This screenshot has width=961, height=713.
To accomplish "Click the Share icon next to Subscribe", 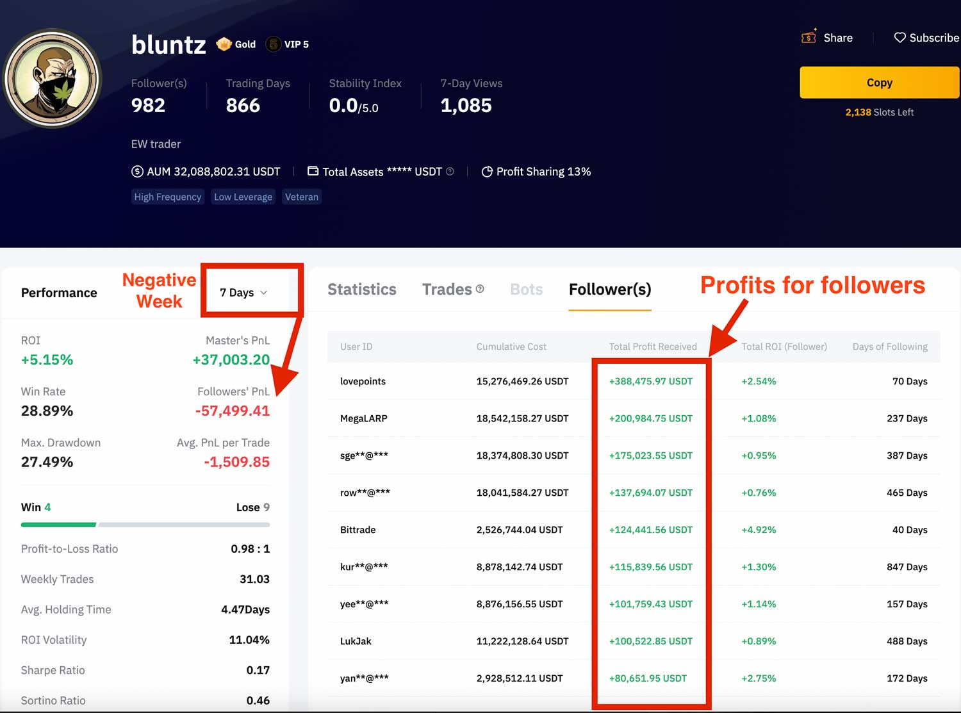I will (x=807, y=37).
